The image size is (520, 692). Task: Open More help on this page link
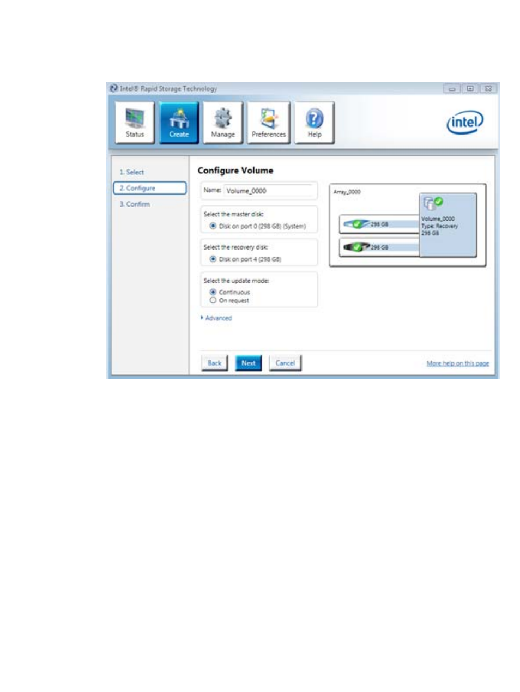pyautogui.click(x=458, y=363)
